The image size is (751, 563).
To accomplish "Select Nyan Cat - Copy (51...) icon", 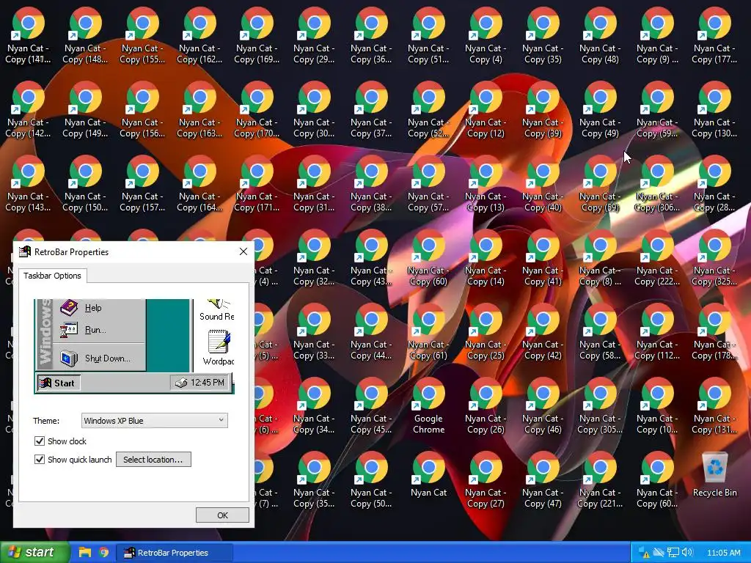I will coord(428,35).
